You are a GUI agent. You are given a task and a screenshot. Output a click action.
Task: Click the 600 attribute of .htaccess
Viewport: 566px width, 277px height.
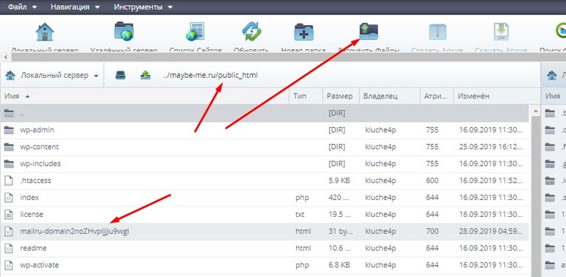(x=432, y=181)
